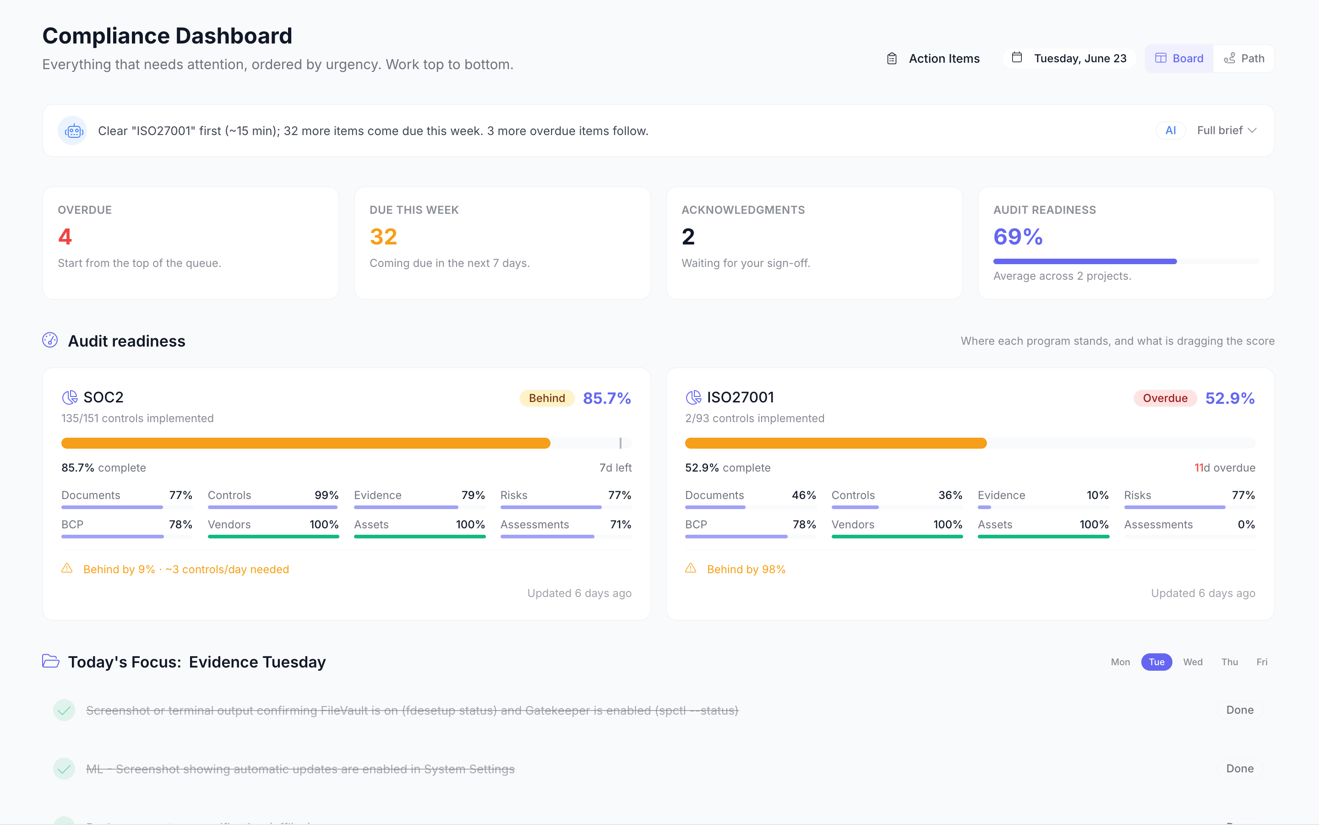Select the Tue focus day
This screenshot has width=1319, height=825.
tap(1156, 662)
